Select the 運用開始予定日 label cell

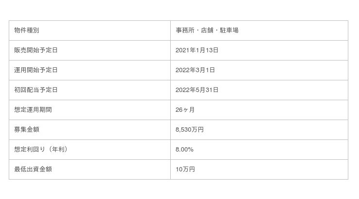[36, 70]
